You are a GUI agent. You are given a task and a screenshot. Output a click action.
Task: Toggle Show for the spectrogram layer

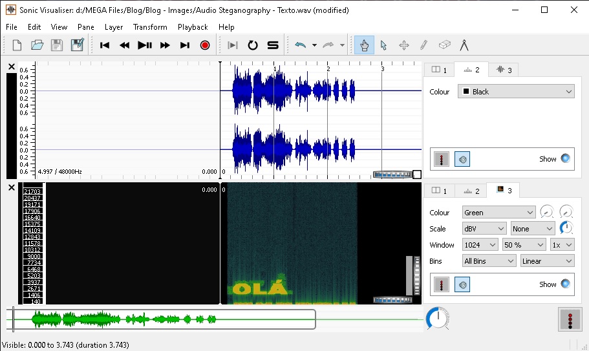(566, 284)
